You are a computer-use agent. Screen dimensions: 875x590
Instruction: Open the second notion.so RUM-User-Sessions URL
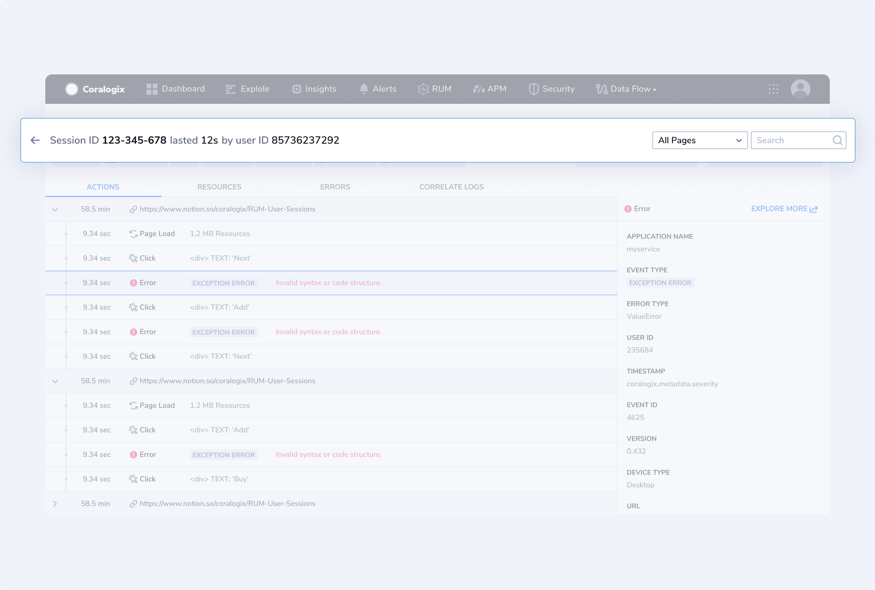(227, 381)
